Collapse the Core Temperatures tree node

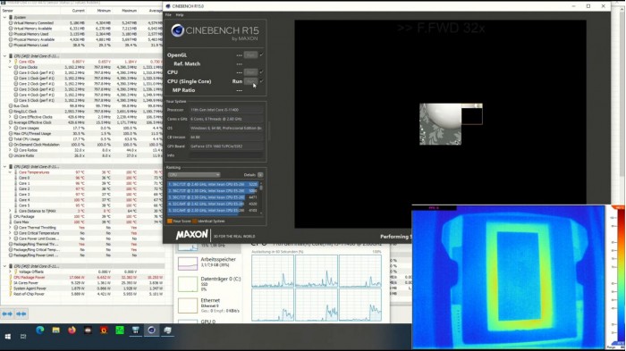pos(10,172)
